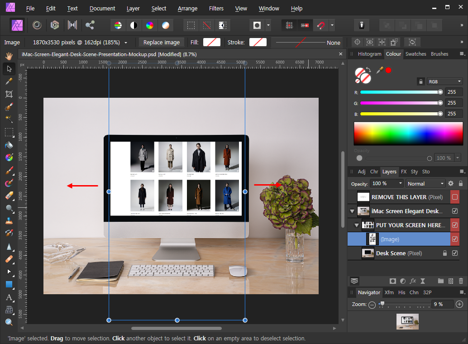This screenshot has height=344, width=468.
Task: Switch to Liquify Persona icon
Action: tap(37, 25)
